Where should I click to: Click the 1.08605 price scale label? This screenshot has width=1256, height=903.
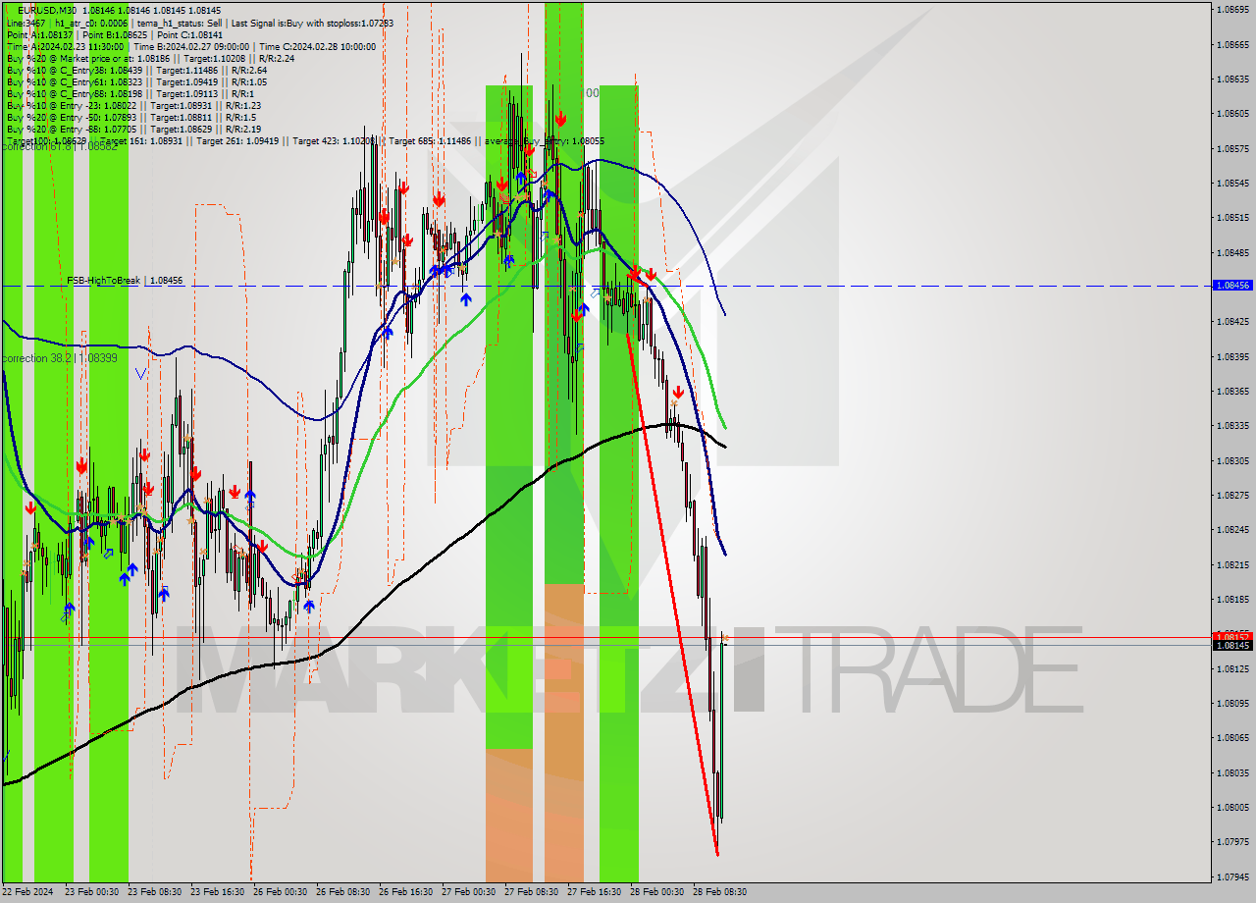pos(1232,113)
